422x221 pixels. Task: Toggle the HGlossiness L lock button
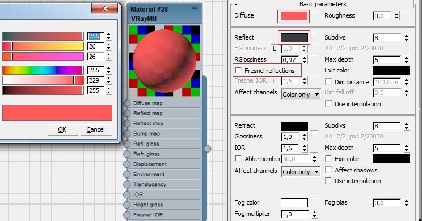(x=275, y=49)
